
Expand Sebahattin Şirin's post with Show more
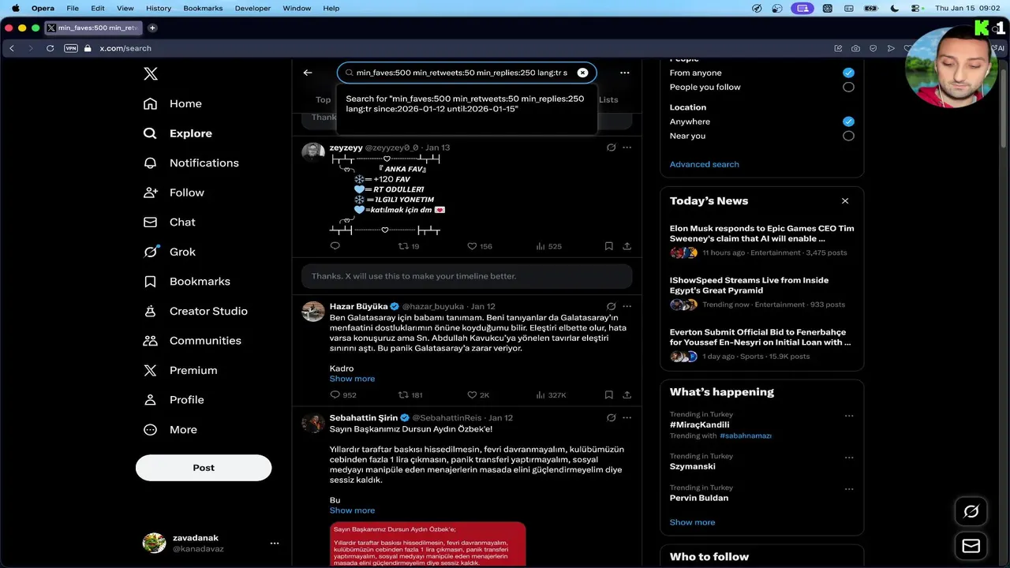[x=352, y=510]
